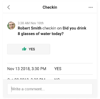Click the partially hidden Oct date entry
Screen dimensions: 100x99
tap(26, 78)
